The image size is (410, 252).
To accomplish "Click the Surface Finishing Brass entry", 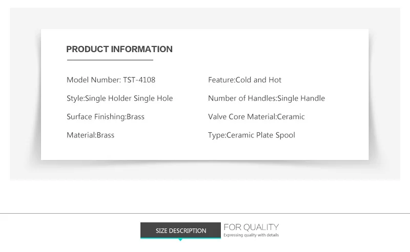I will click(106, 117).
